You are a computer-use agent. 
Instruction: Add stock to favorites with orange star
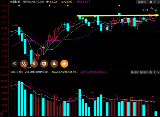[x=64, y=64]
